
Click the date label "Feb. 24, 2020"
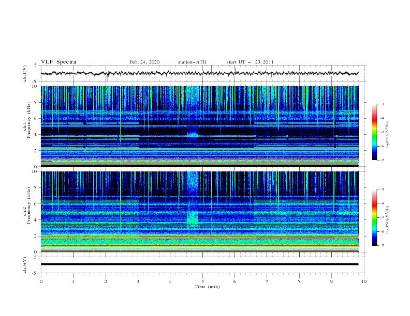point(144,62)
